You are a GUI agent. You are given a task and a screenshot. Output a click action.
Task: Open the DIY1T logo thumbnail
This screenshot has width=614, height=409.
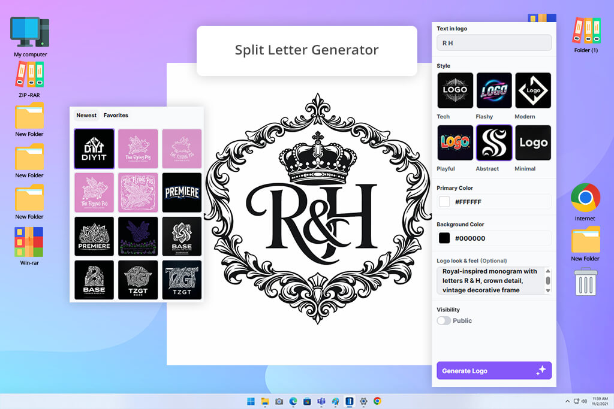[94, 149]
